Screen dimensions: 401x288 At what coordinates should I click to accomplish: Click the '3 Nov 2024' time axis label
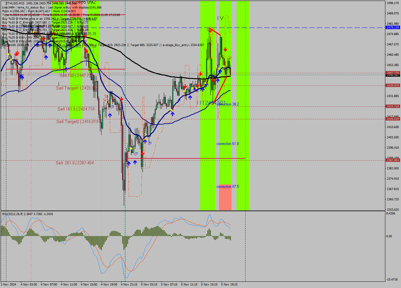tap(8, 285)
